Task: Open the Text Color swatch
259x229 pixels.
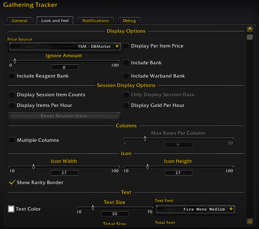Action: tap(11, 209)
